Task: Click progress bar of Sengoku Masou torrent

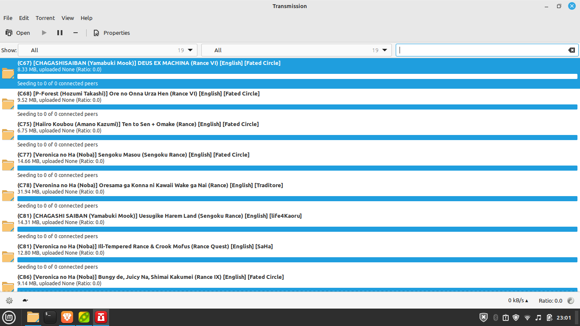Action: pos(297,168)
